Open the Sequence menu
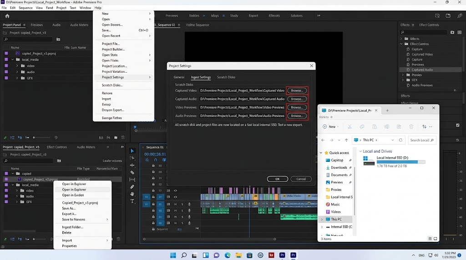 tap(25, 8)
